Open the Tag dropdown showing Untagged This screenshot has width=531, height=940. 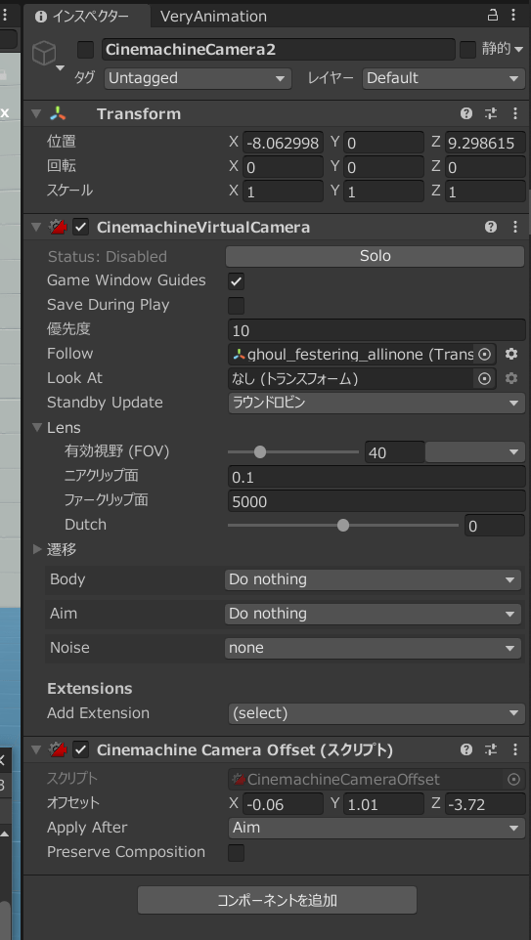(x=198, y=78)
